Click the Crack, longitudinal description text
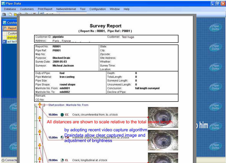 [90, 160]
